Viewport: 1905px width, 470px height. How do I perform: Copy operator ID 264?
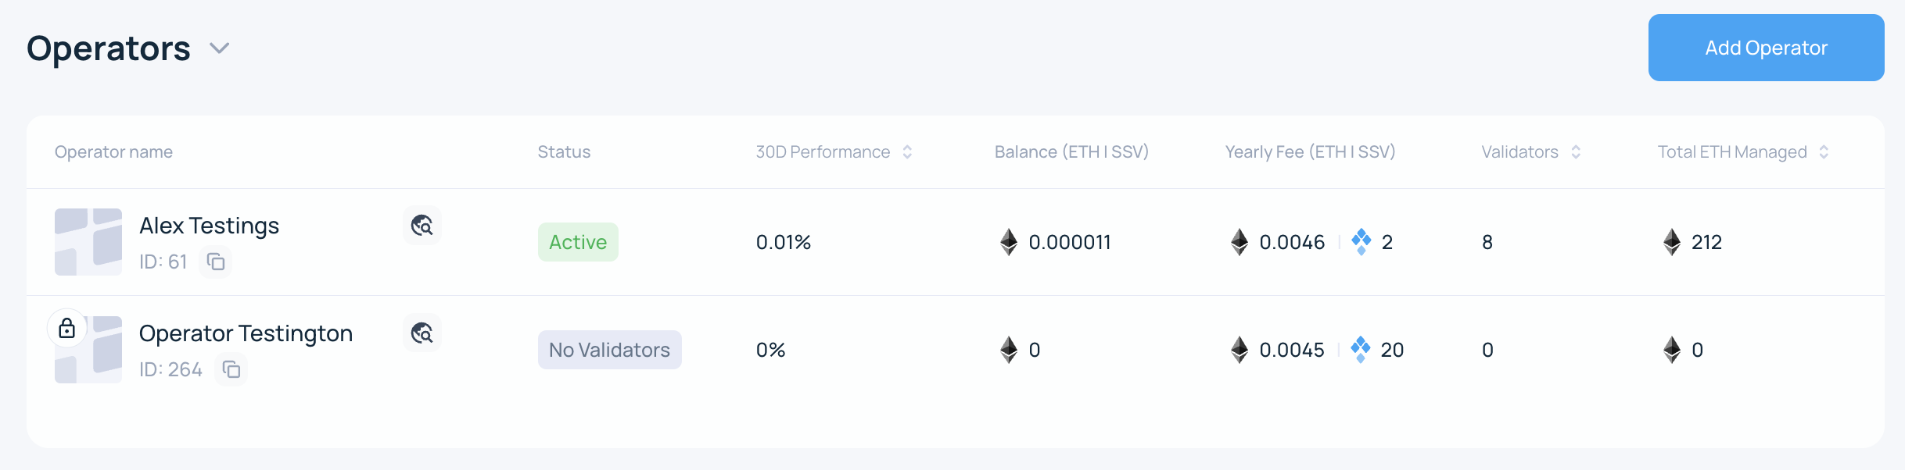pos(231,369)
